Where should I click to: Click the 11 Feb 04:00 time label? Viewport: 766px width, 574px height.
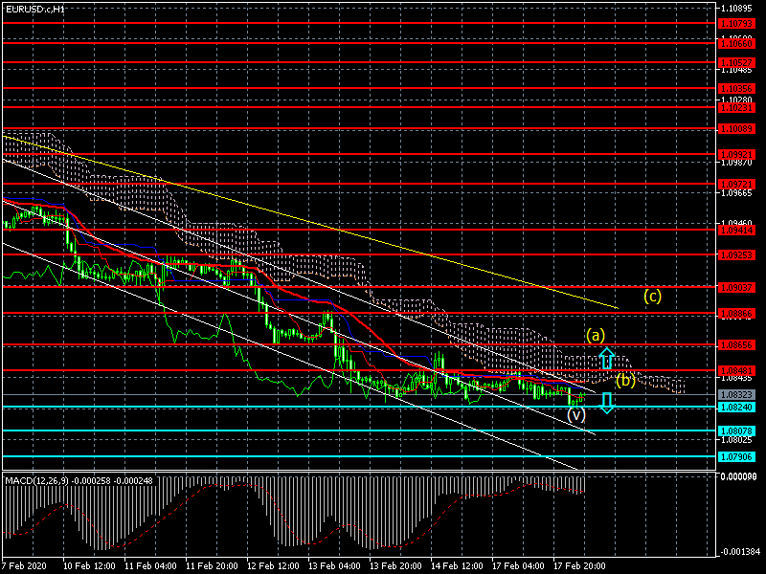pyautogui.click(x=150, y=565)
